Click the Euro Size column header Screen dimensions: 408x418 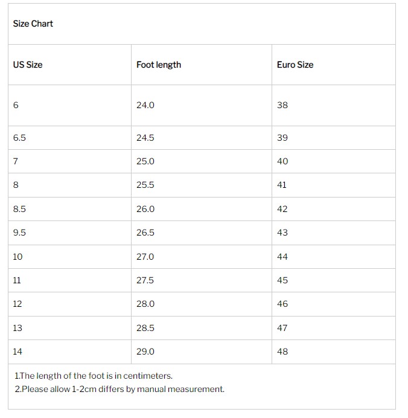(295, 65)
